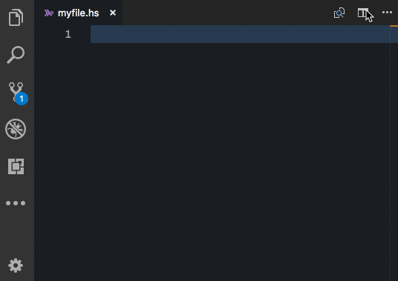398x281 pixels.
Task: Open the Manage gear menu
Action: point(16,265)
